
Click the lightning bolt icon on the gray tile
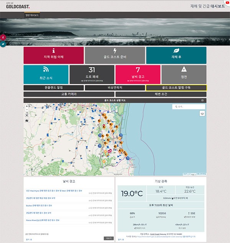115,51
